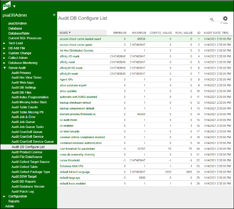Open the gear settings icon

tap(225, 19)
